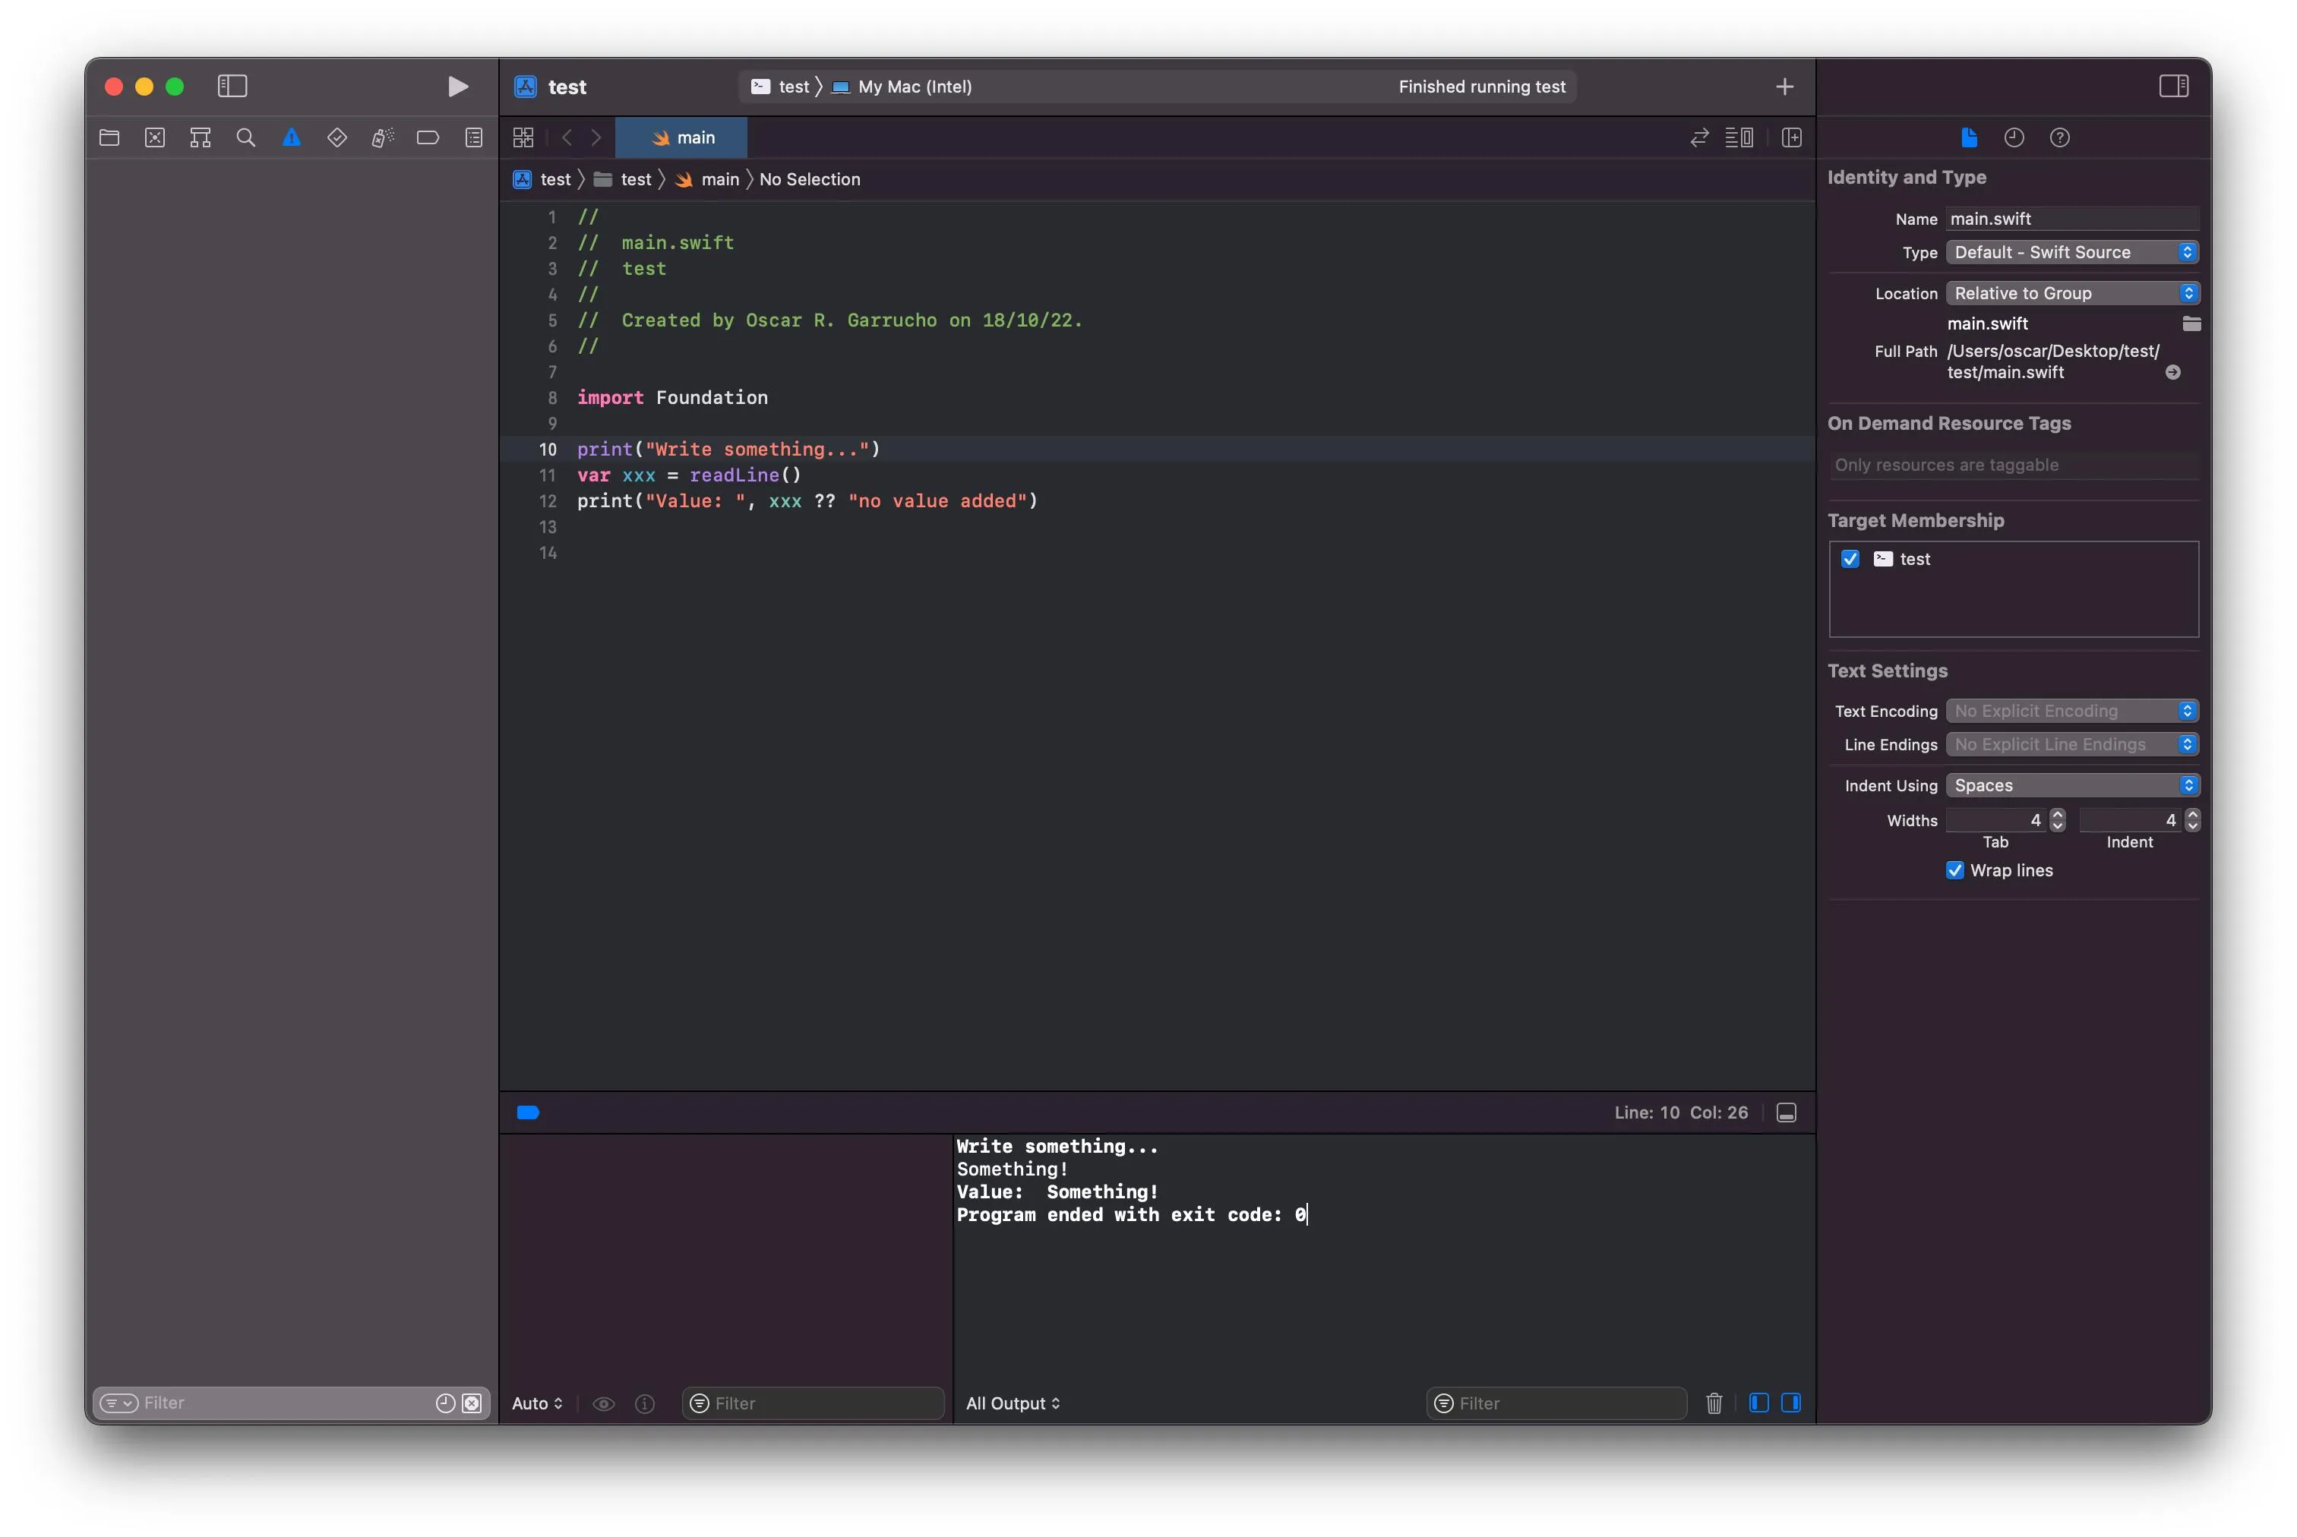Clear console with the trash icon
2297x1537 pixels.
coord(1714,1403)
